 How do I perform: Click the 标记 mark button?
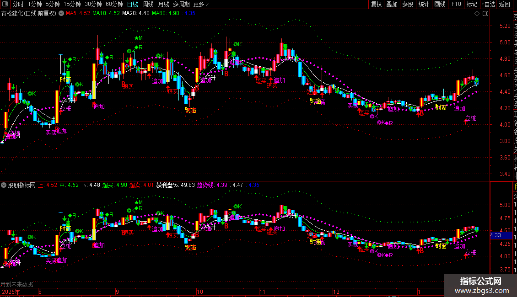(472, 4)
